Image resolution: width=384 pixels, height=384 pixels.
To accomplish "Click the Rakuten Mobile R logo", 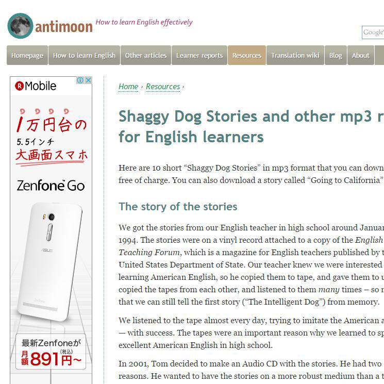I will (x=19, y=86).
